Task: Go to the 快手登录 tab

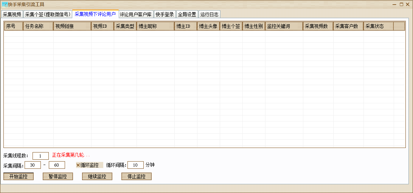Action: [x=165, y=14]
